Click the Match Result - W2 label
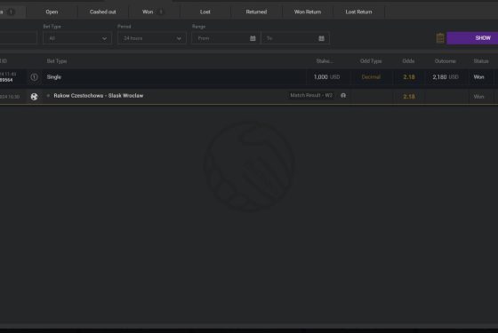This screenshot has height=333, width=498. point(311,96)
